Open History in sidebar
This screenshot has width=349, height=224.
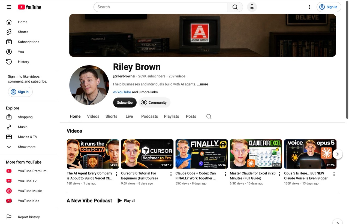click(x=29, y=62)
